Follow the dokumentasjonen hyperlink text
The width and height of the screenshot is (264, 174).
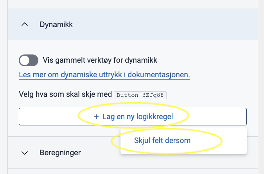click(159, 75)
